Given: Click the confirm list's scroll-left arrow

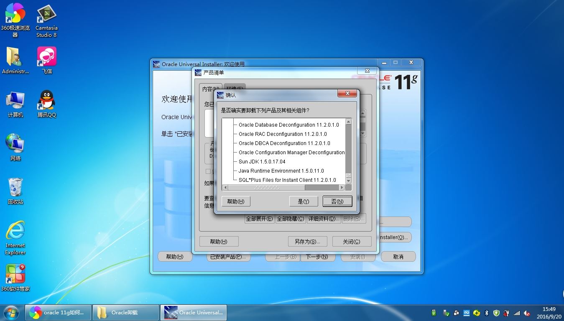Looking at the screenshot, I should coord(225,188).
